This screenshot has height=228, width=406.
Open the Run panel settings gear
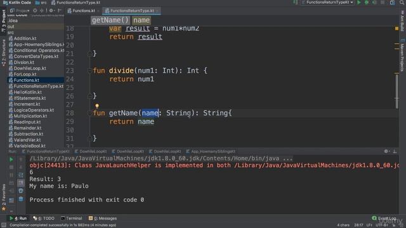[x=386, y=151]
